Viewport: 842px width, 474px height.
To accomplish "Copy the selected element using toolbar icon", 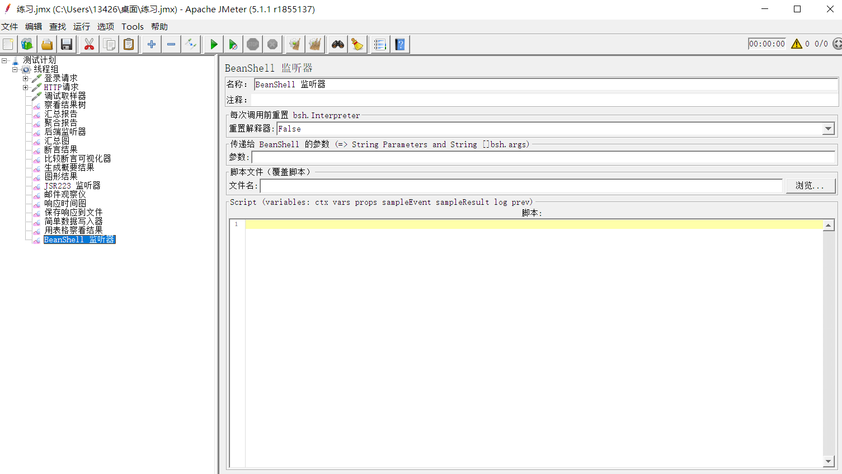I will click(x=109, y=44).
